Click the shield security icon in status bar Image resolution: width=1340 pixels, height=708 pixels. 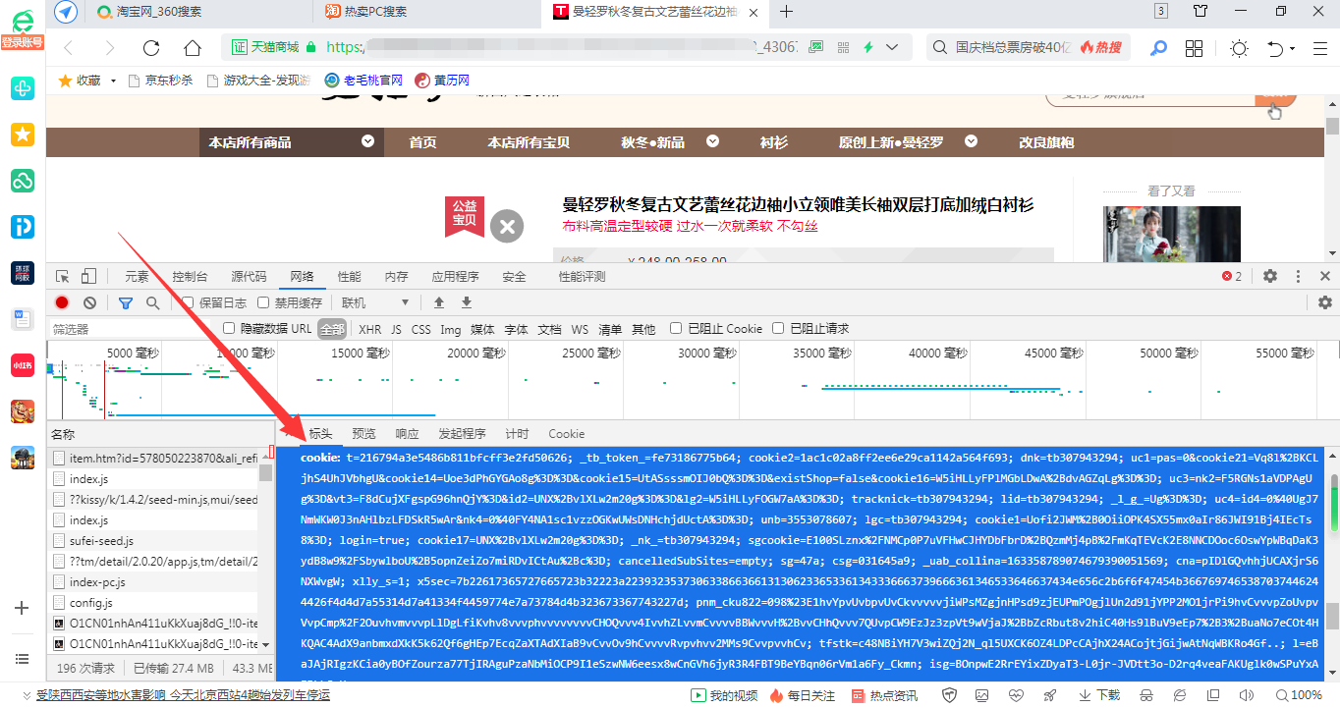tap(950, 695)
